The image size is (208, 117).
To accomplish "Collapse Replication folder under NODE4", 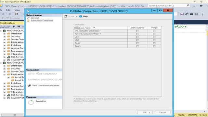I will [x=4, y=74].
